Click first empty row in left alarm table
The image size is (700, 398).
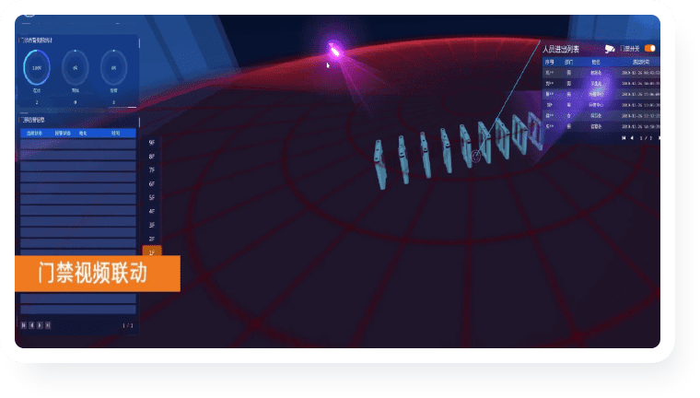point(78,144)
